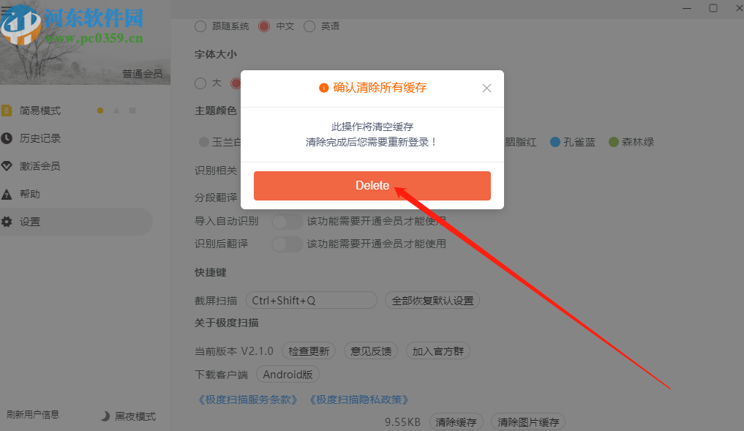Click the orange alert icon in dialog title
Screen dimensions: 744x431
pos(323,87)
